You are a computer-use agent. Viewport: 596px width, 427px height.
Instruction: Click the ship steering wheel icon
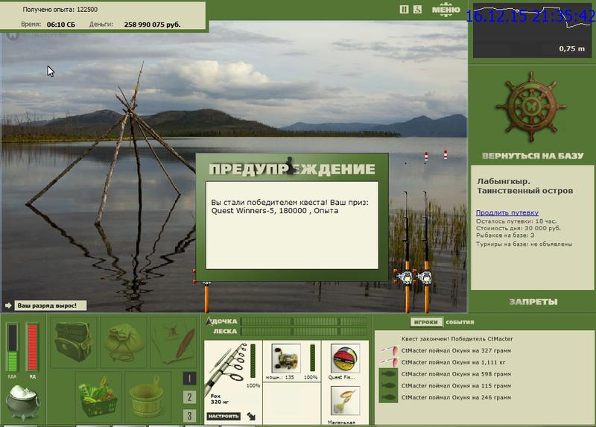click(531, 107)
